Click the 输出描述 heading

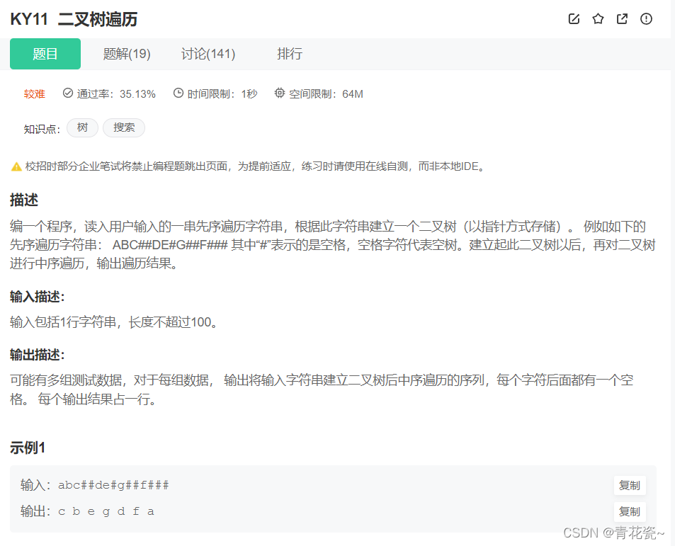click(37, 355)
